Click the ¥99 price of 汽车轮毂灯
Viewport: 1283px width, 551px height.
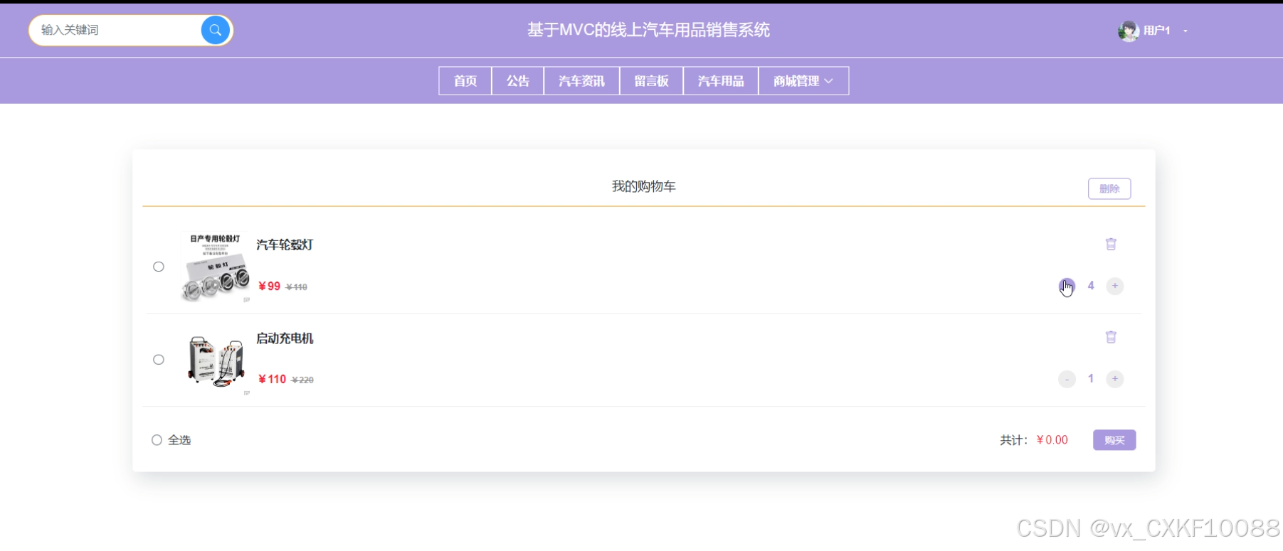pyautogui.click(x=269, y=287)
